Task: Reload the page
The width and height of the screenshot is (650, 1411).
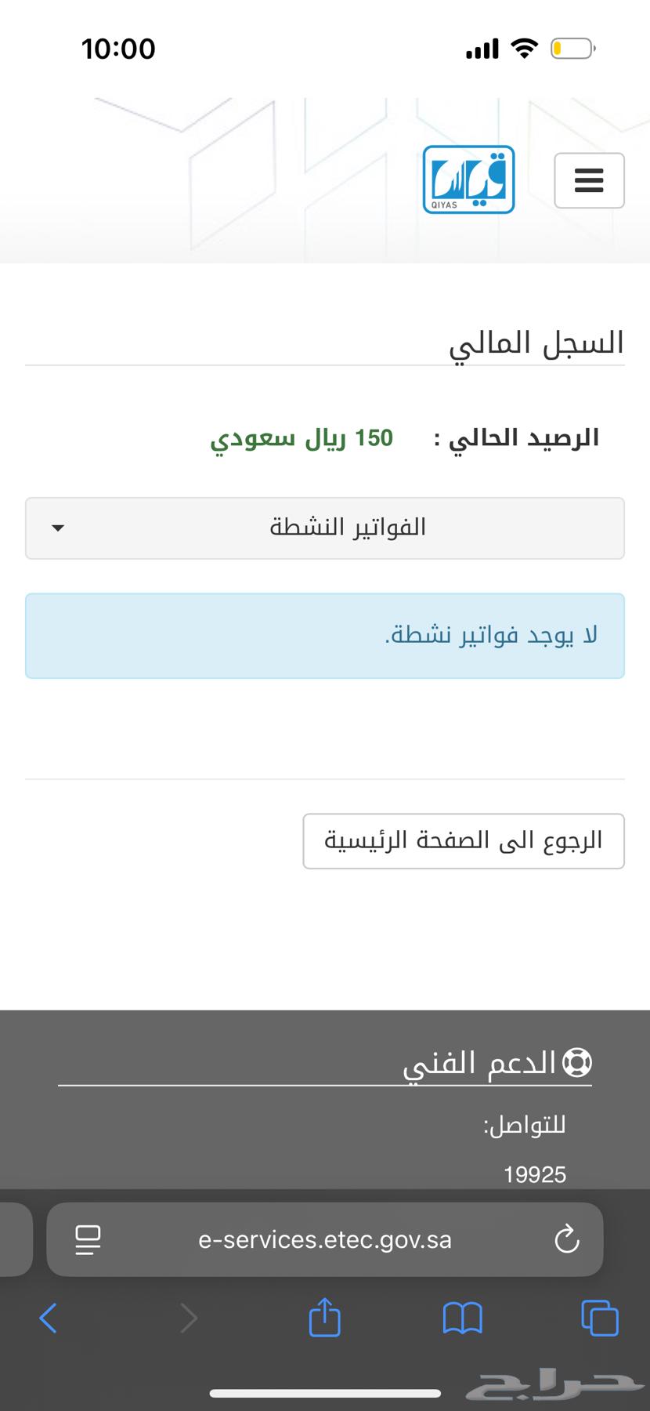Action: coord(566,1240)
